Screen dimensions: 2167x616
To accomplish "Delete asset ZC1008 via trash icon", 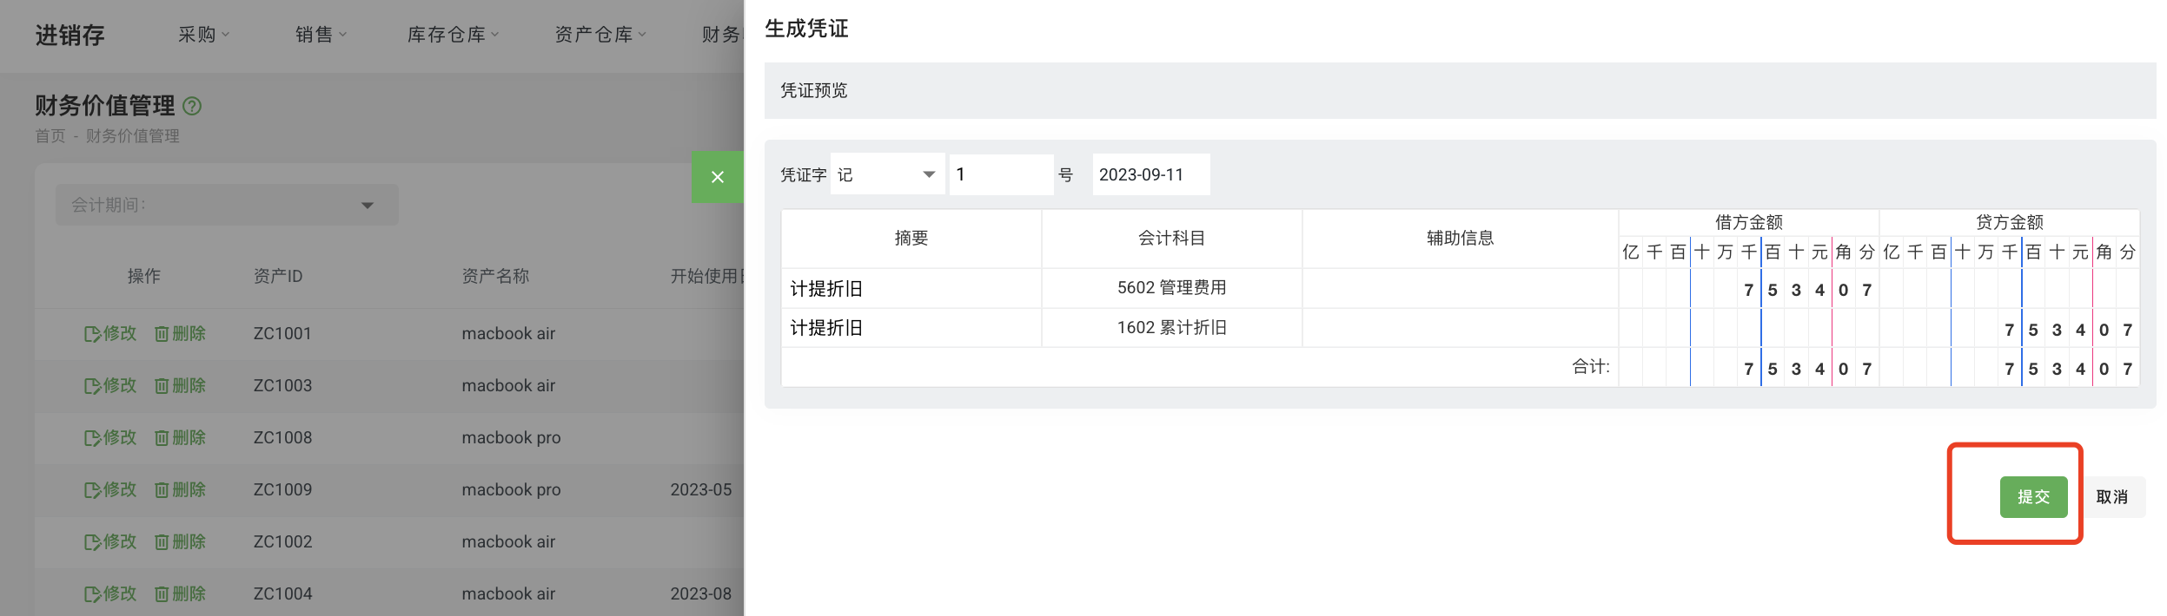I will [x=162, y=438].
